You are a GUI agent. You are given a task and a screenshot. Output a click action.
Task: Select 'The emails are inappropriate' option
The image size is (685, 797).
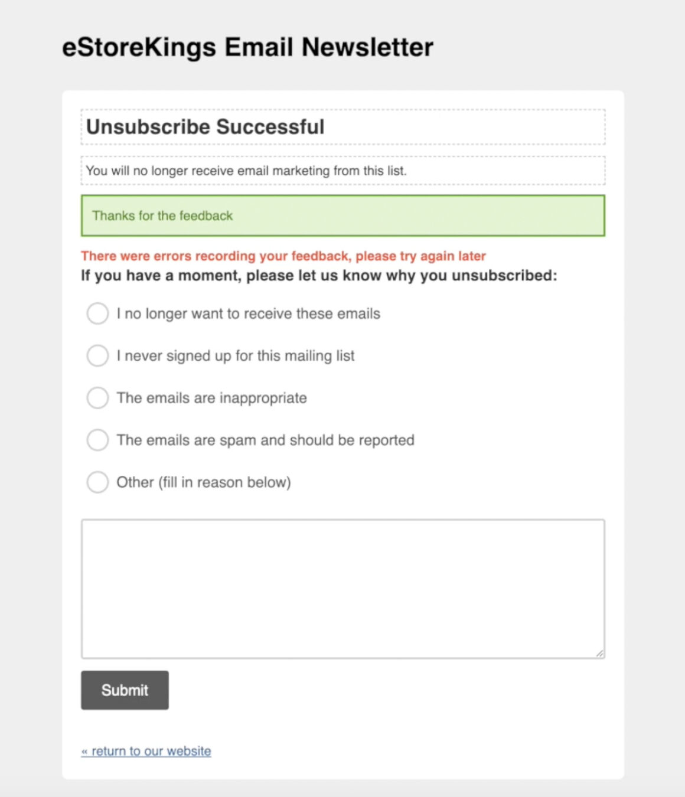pyautogui.click(x=97, y=398)
